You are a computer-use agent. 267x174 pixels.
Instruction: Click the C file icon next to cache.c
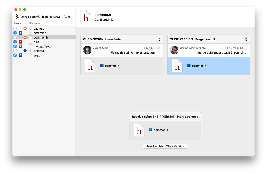[30, 28]
